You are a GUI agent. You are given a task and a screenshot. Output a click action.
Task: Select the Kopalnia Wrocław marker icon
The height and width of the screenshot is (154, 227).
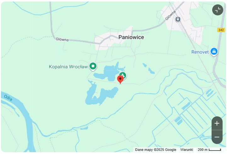pyautogui.click(x=93, y=66)
